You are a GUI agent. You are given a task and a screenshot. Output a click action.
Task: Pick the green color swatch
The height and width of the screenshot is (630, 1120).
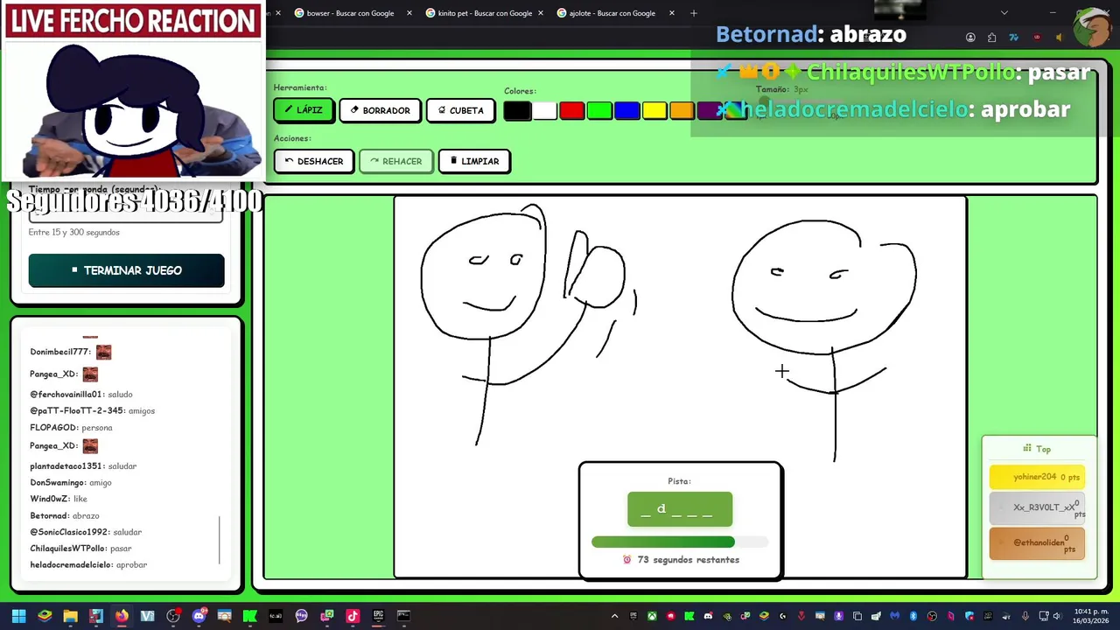click(599, 111)
